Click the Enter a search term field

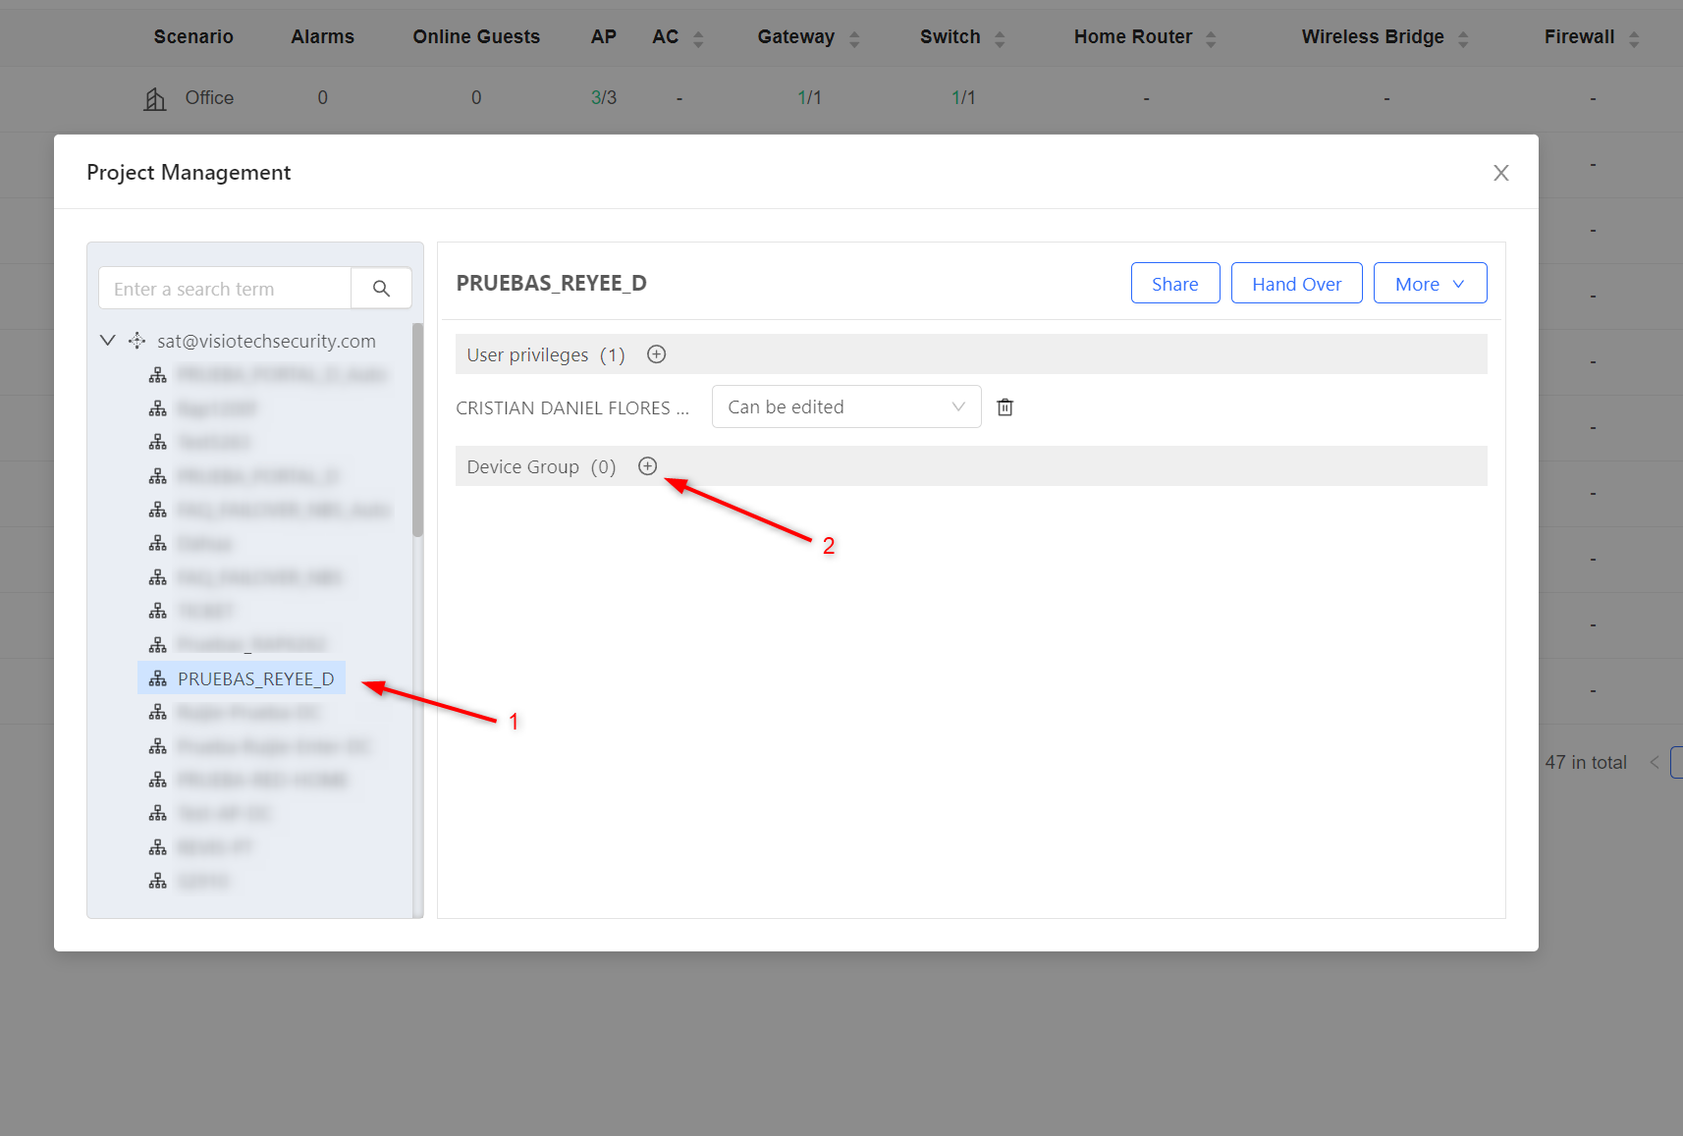click(x=225, y=289)
